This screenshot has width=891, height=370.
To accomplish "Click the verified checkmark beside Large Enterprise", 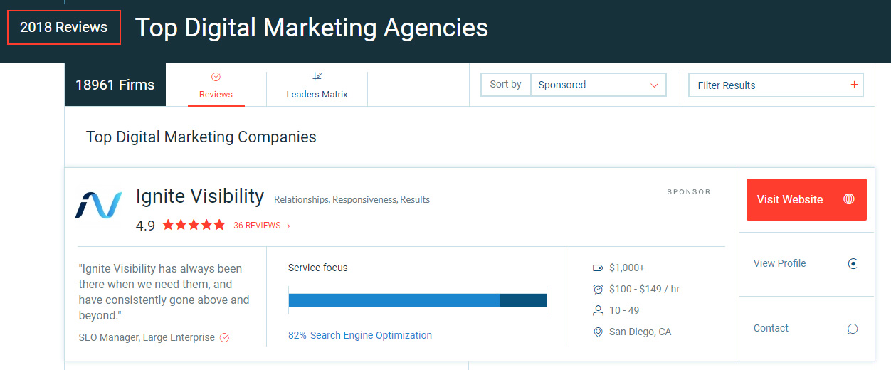I will 224,337.
